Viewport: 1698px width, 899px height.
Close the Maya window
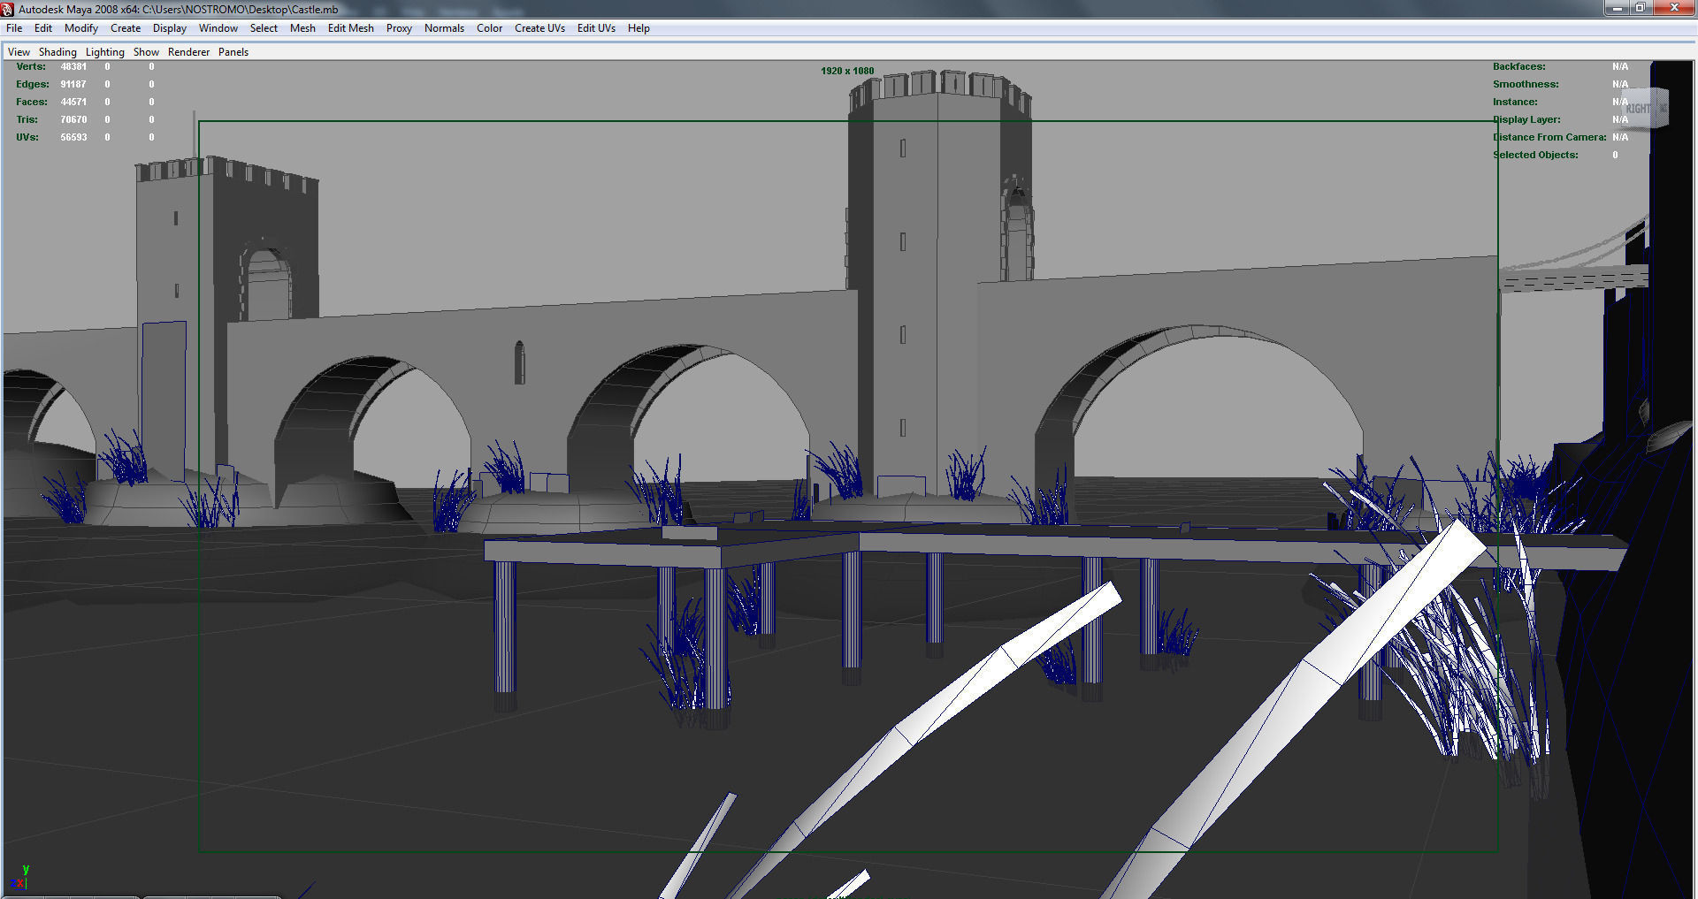(x=1674, y=8)
